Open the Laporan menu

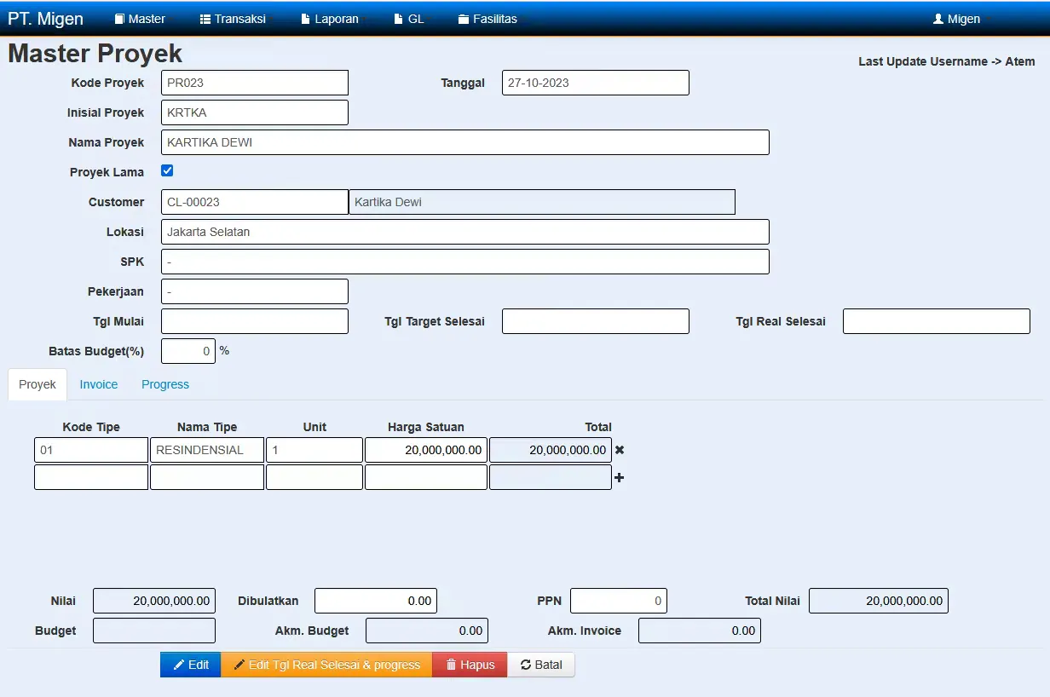[x=330, y=19]
